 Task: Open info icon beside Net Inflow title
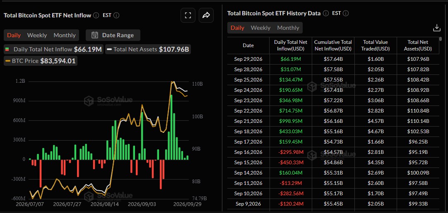96,15
